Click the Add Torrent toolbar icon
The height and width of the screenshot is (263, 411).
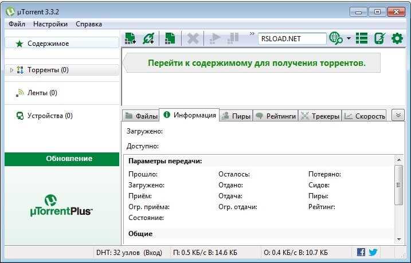[130, 38]
